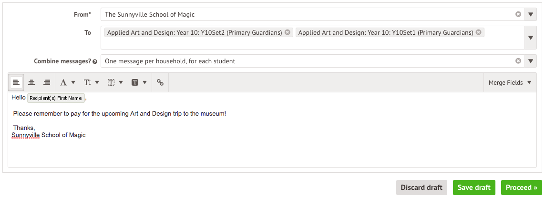Open the text background color dropdown

[x=139, y=82]
